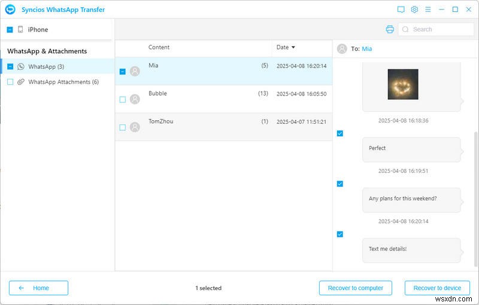Toggle the iPhone device checkbox
The image size is (479, 305).
click(x=10, y=29)
